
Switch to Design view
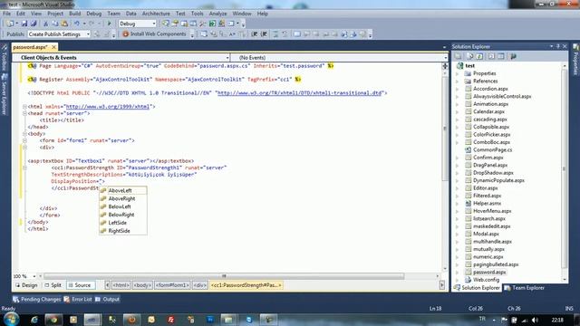click(26, 285)
